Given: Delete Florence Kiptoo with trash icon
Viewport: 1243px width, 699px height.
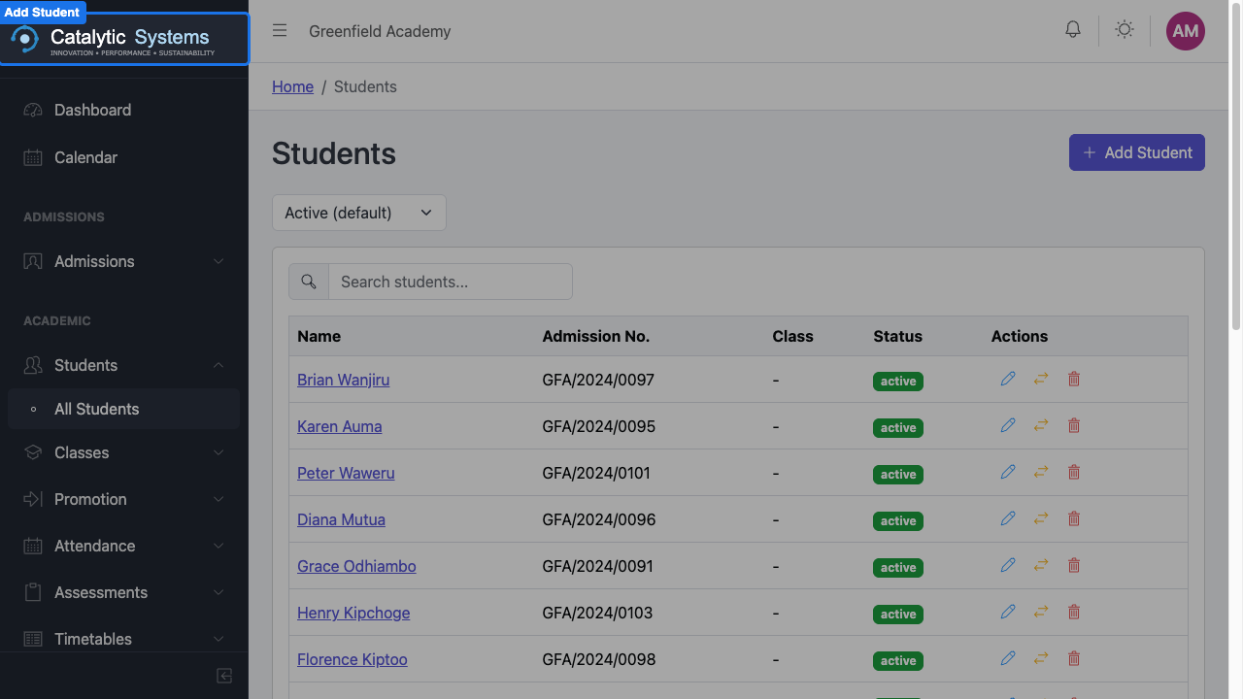Looking at the screenshot, I should (1074, 658).
